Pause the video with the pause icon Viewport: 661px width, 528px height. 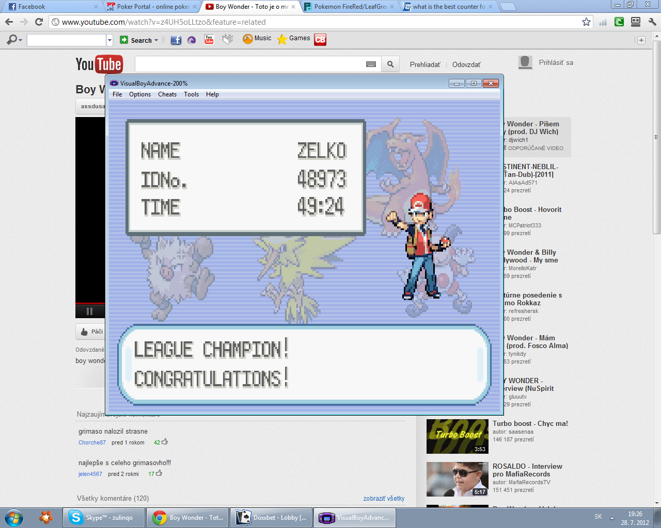[x=89, y=311]
